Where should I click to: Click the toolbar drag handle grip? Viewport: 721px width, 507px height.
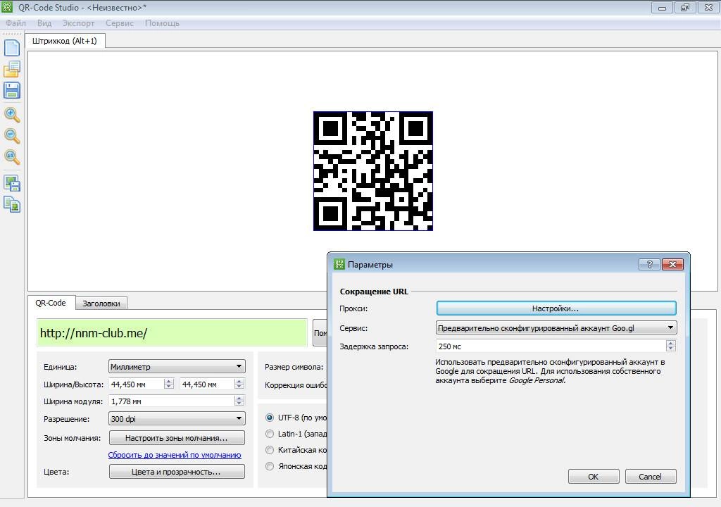click(x=12, y=34)
